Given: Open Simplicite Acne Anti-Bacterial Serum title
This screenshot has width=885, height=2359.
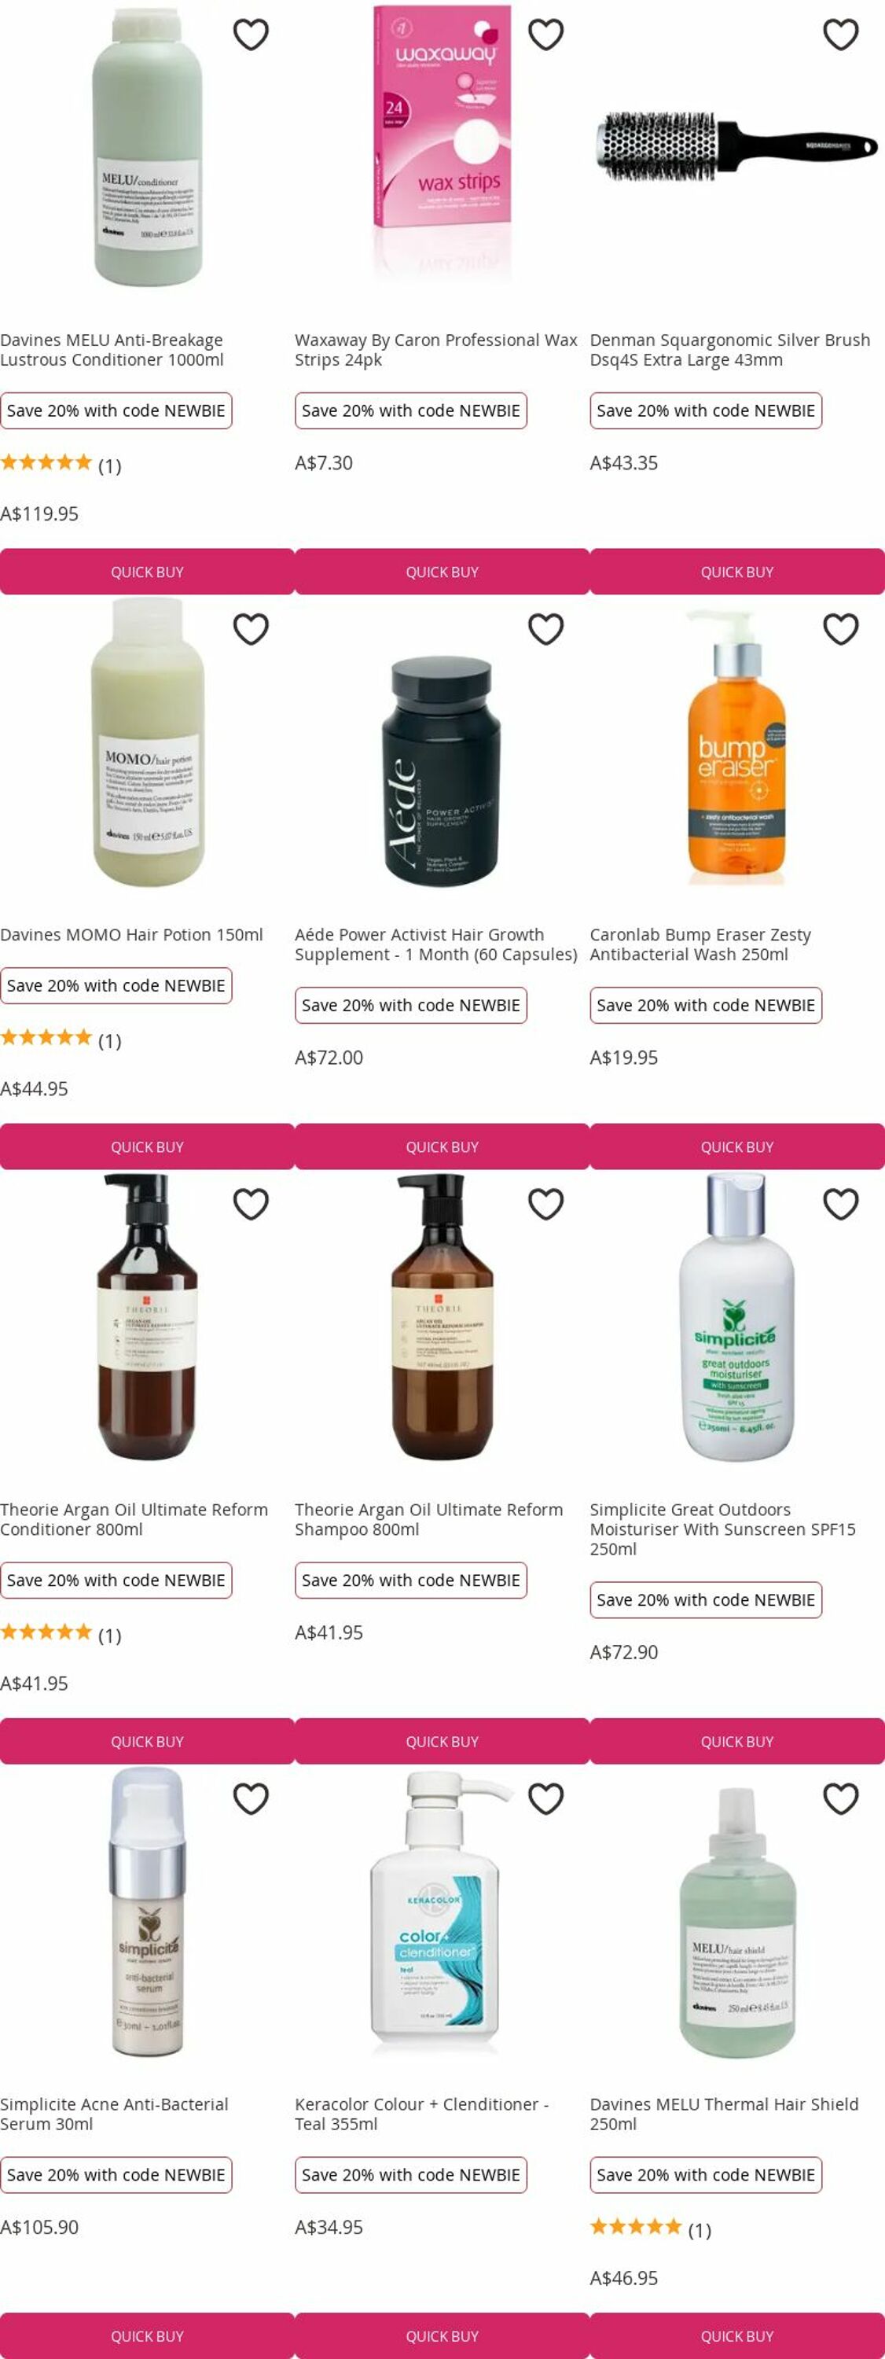Looking at the screenshot, I should tap(115, 2114).
